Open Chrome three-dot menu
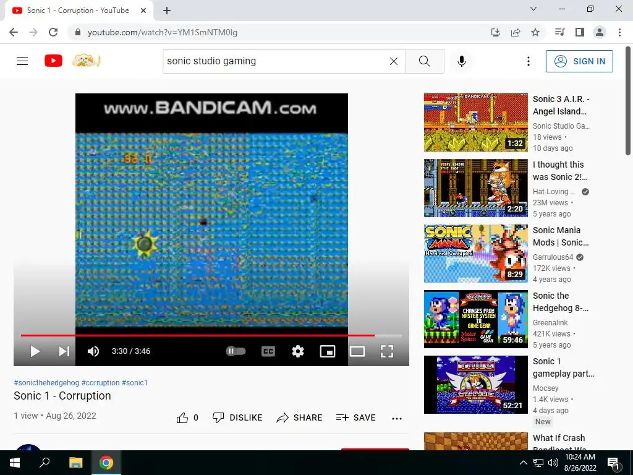This screenshot has height=475, width=633. click(619, 32)
